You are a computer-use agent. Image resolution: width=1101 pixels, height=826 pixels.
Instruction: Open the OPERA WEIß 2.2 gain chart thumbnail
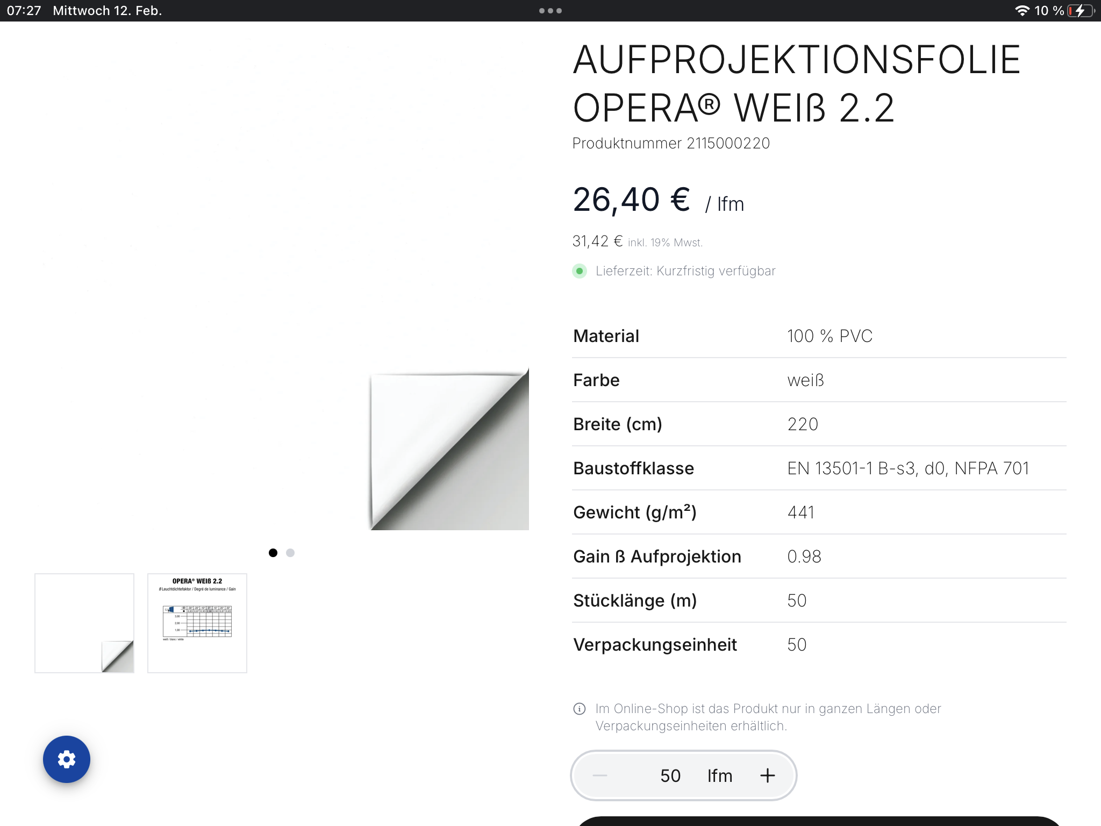point(197,623)
